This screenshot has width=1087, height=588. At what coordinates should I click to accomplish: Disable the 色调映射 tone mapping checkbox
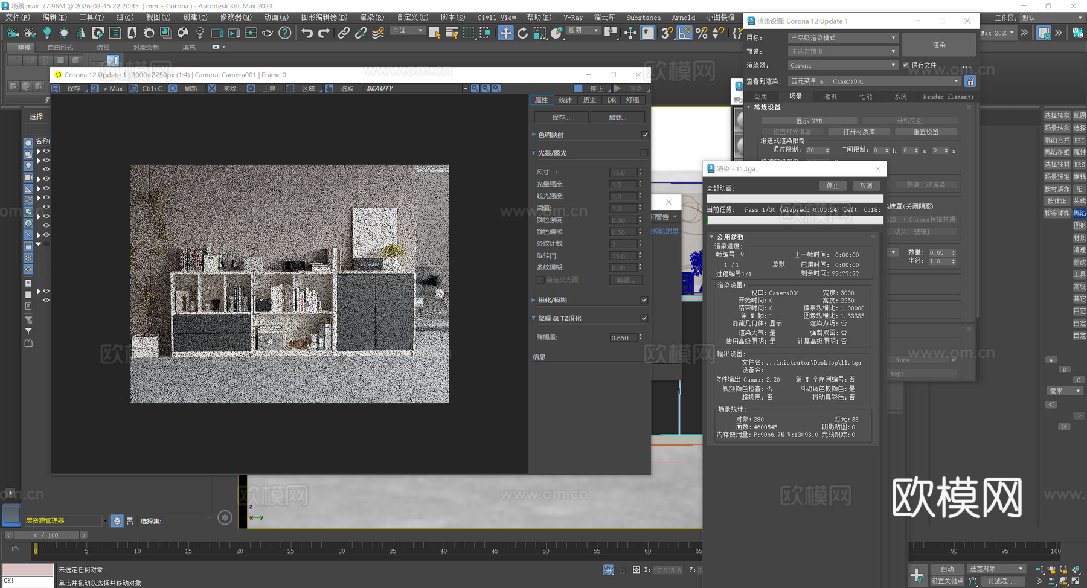coord(644,135)
